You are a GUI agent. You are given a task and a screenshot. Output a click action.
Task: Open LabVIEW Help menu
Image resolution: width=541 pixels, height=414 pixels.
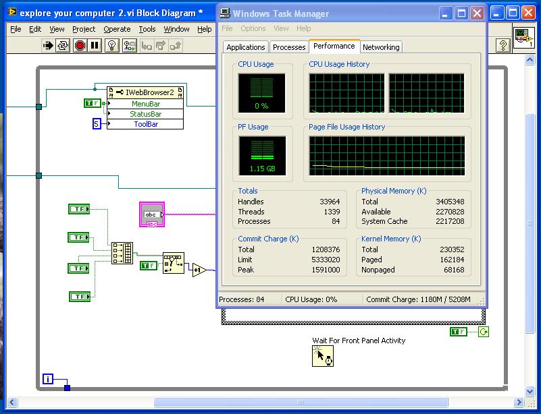tap(204, 29)
